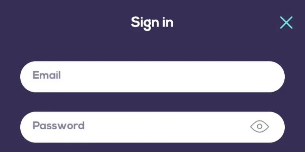Image resolution: width=305 pixels, height=152 pixels.
Task: Click the Sign in title label
Action: point(152,23)
